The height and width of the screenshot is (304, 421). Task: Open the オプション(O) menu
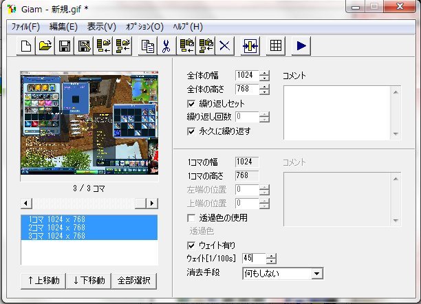(144, 27)
